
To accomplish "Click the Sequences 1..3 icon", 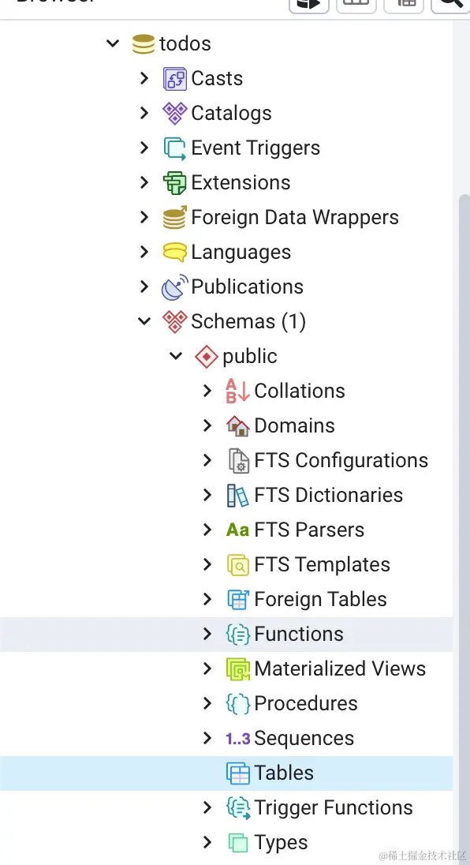I will point(237,738).
